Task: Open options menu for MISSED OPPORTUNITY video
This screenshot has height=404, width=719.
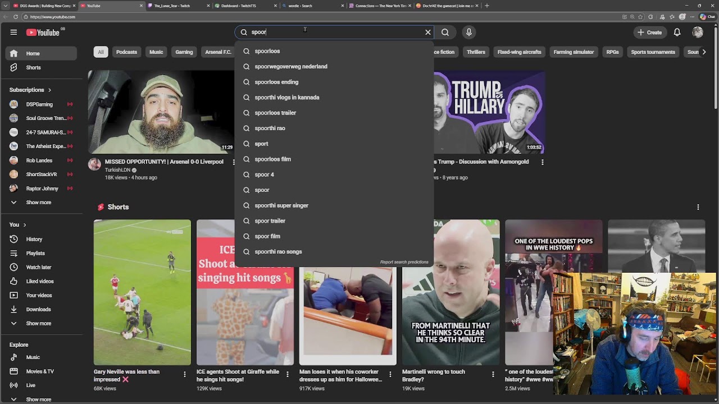Action: 235,162
